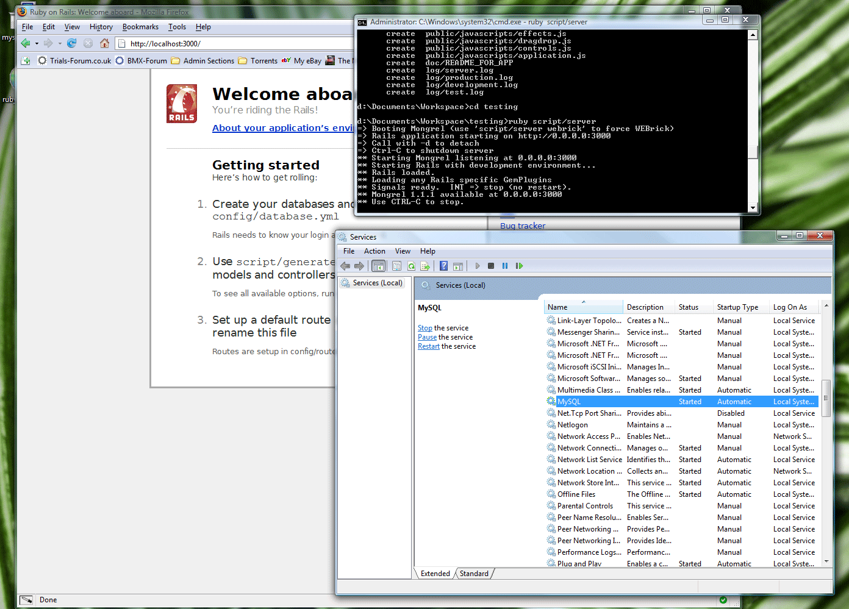
Task: Sort by Startup Type column header
Action: click(742, 307)
